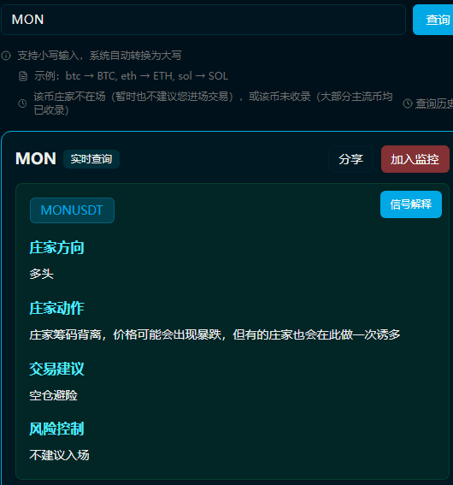This screenshot has height=485, width=453.
Task: Click the 交易建议 heading
Action: point(56,369)
